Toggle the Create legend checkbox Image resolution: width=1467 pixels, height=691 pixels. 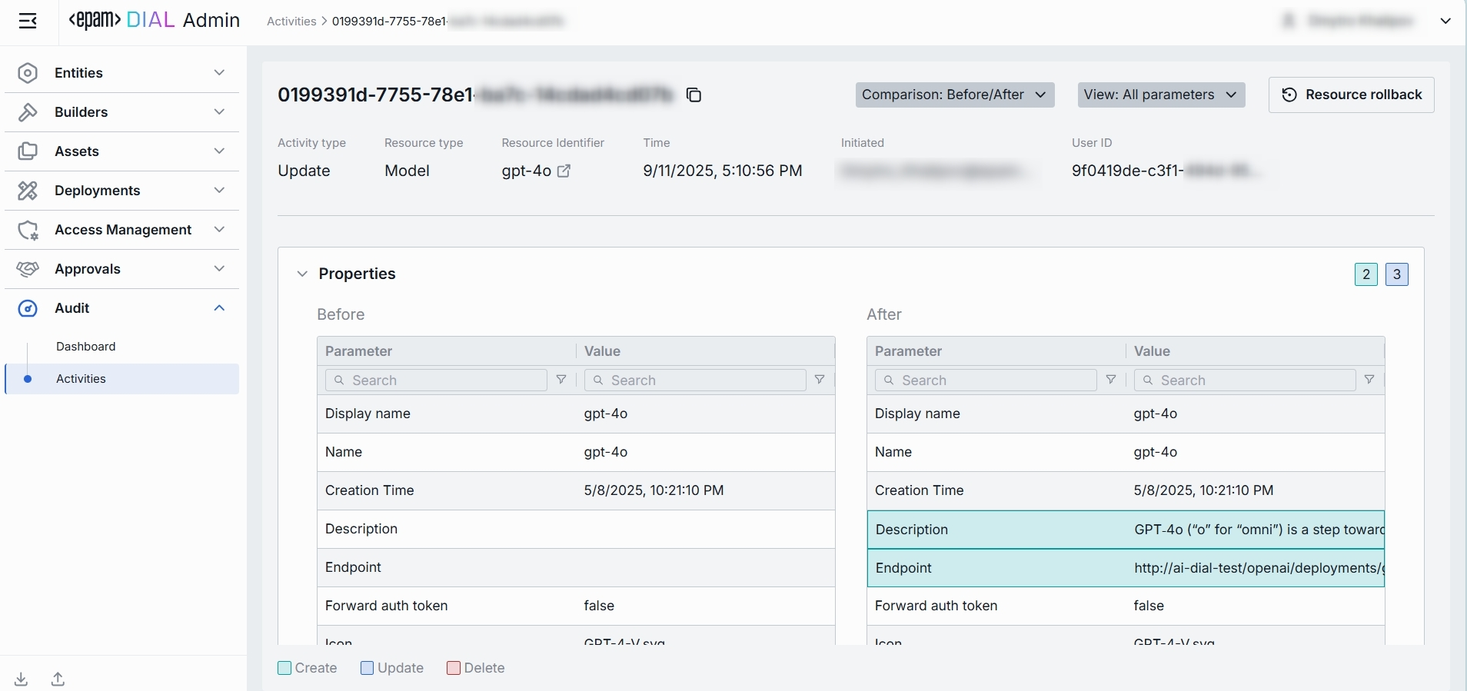tap(284, 668)
